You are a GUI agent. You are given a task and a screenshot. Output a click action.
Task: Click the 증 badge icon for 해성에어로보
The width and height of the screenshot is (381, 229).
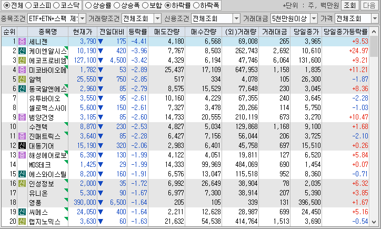pyautogui.click(x=22, y=155)
